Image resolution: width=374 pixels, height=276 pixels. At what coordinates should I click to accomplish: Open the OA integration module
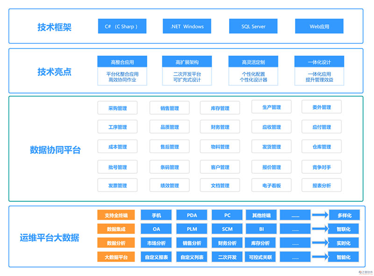click(156, 229)
